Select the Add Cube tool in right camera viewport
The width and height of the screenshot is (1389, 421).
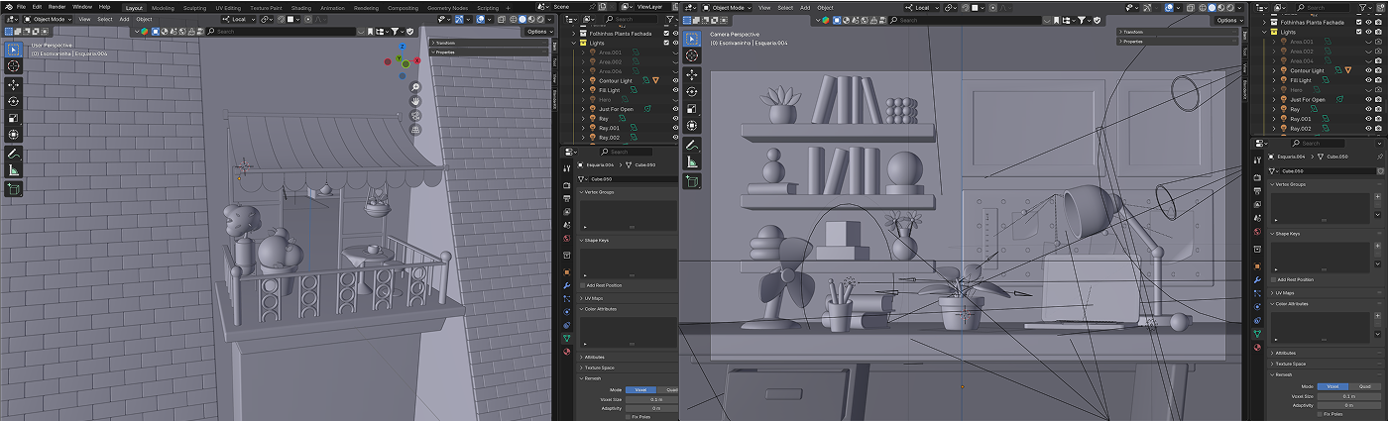tap(692, 181)
